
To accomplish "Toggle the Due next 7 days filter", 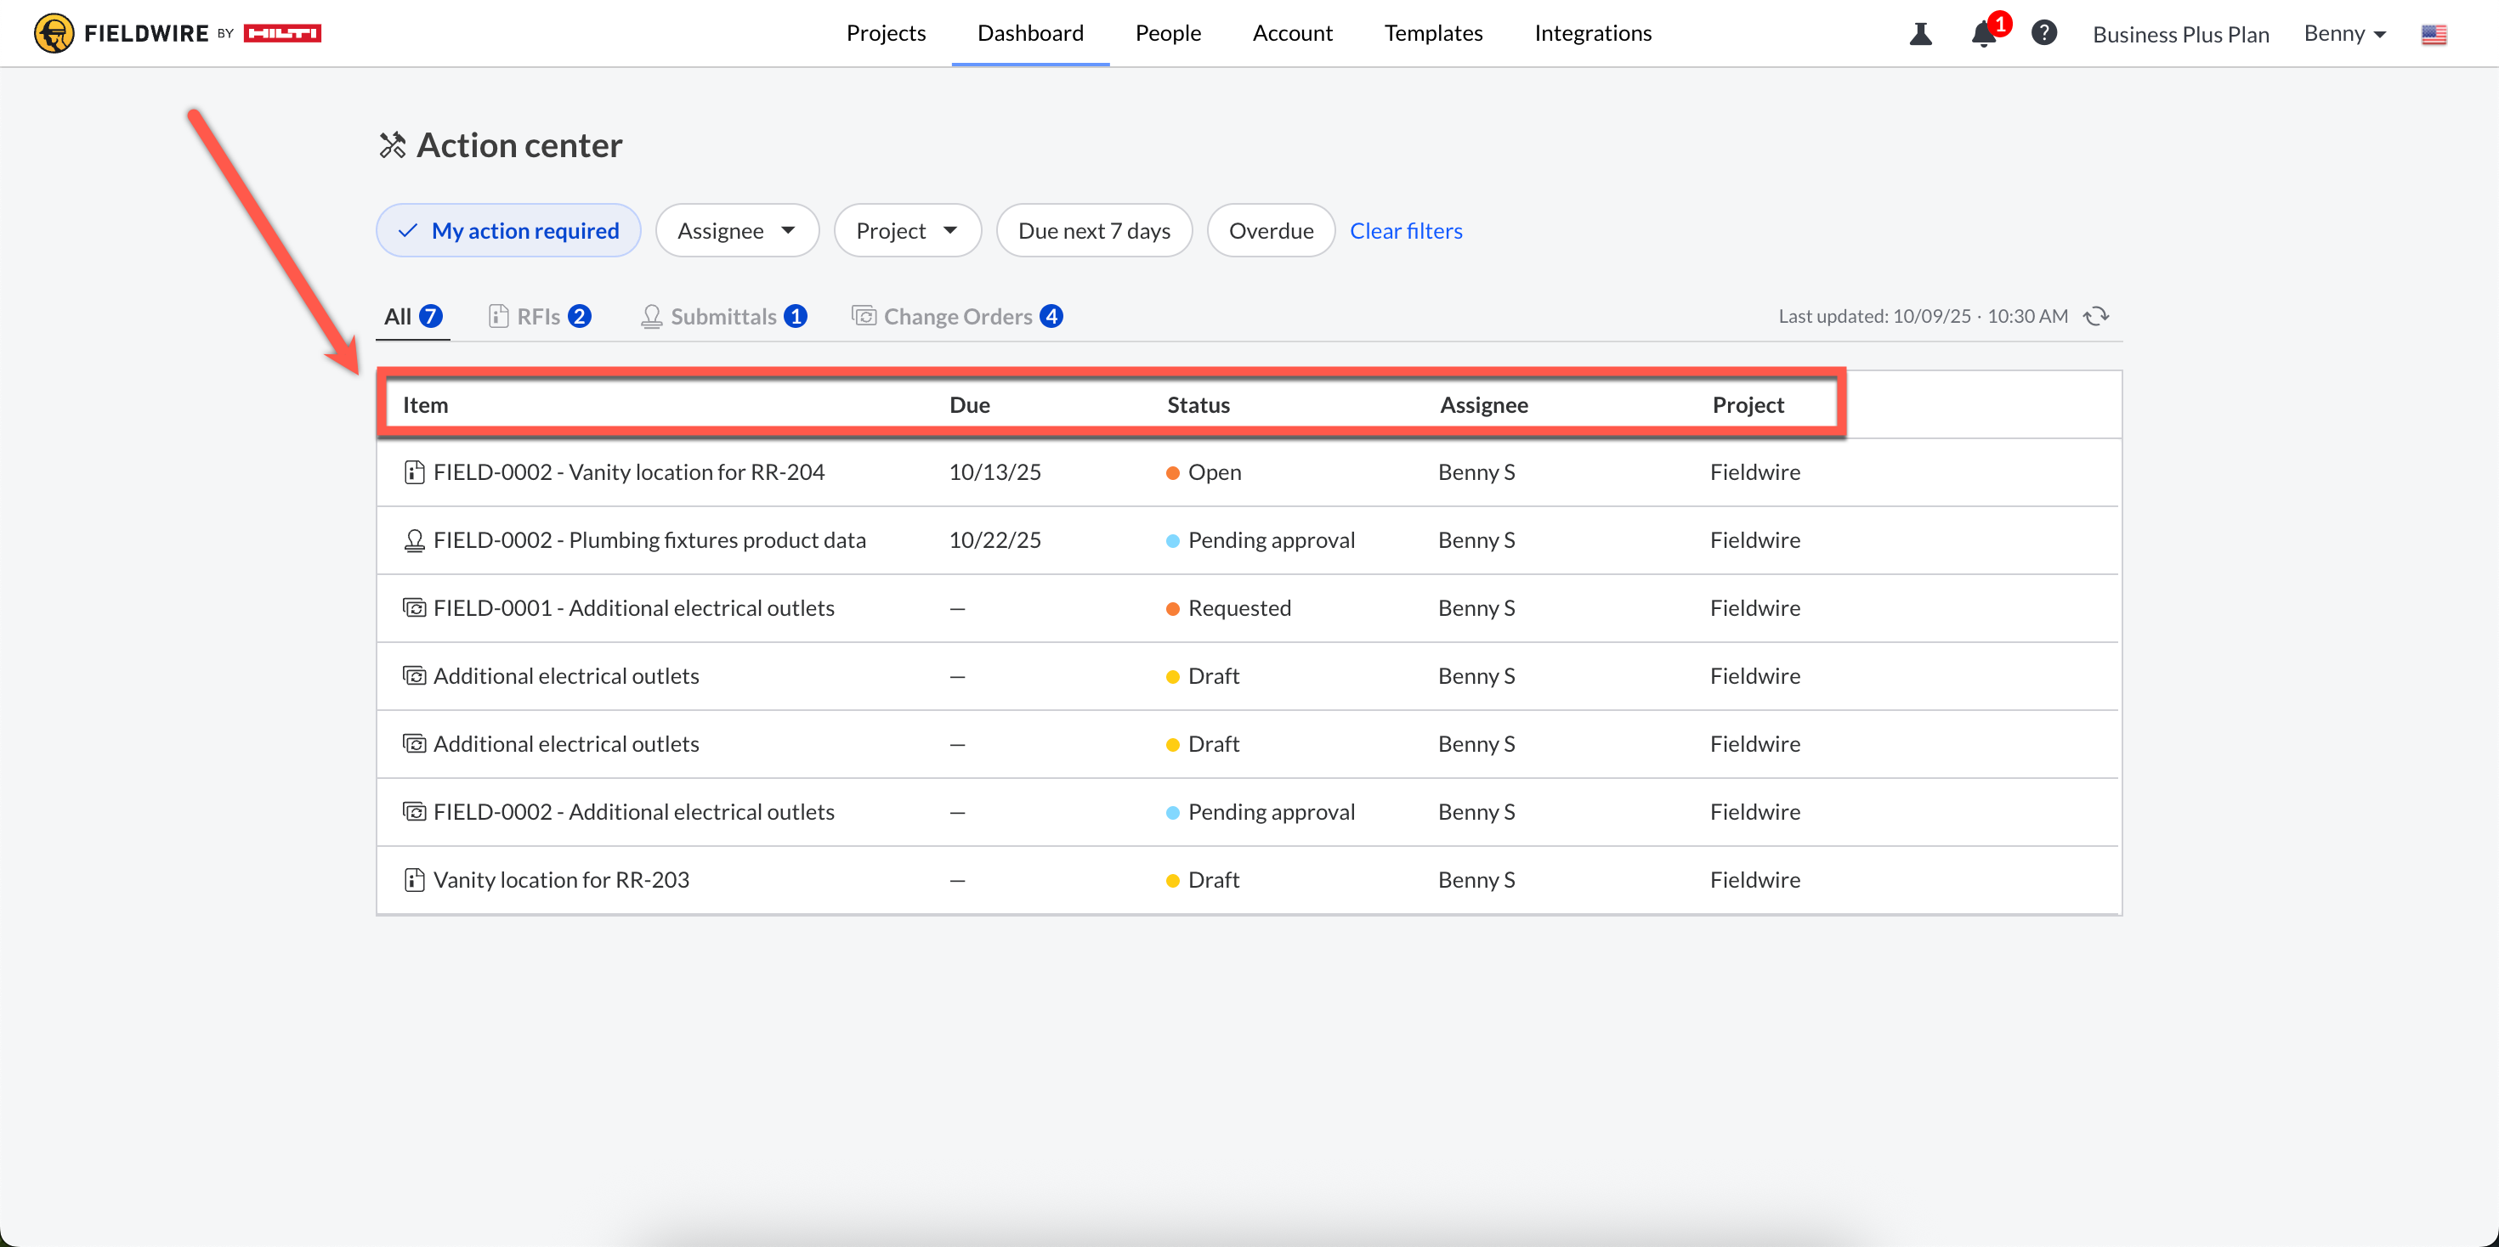I will pos(1093,231).
